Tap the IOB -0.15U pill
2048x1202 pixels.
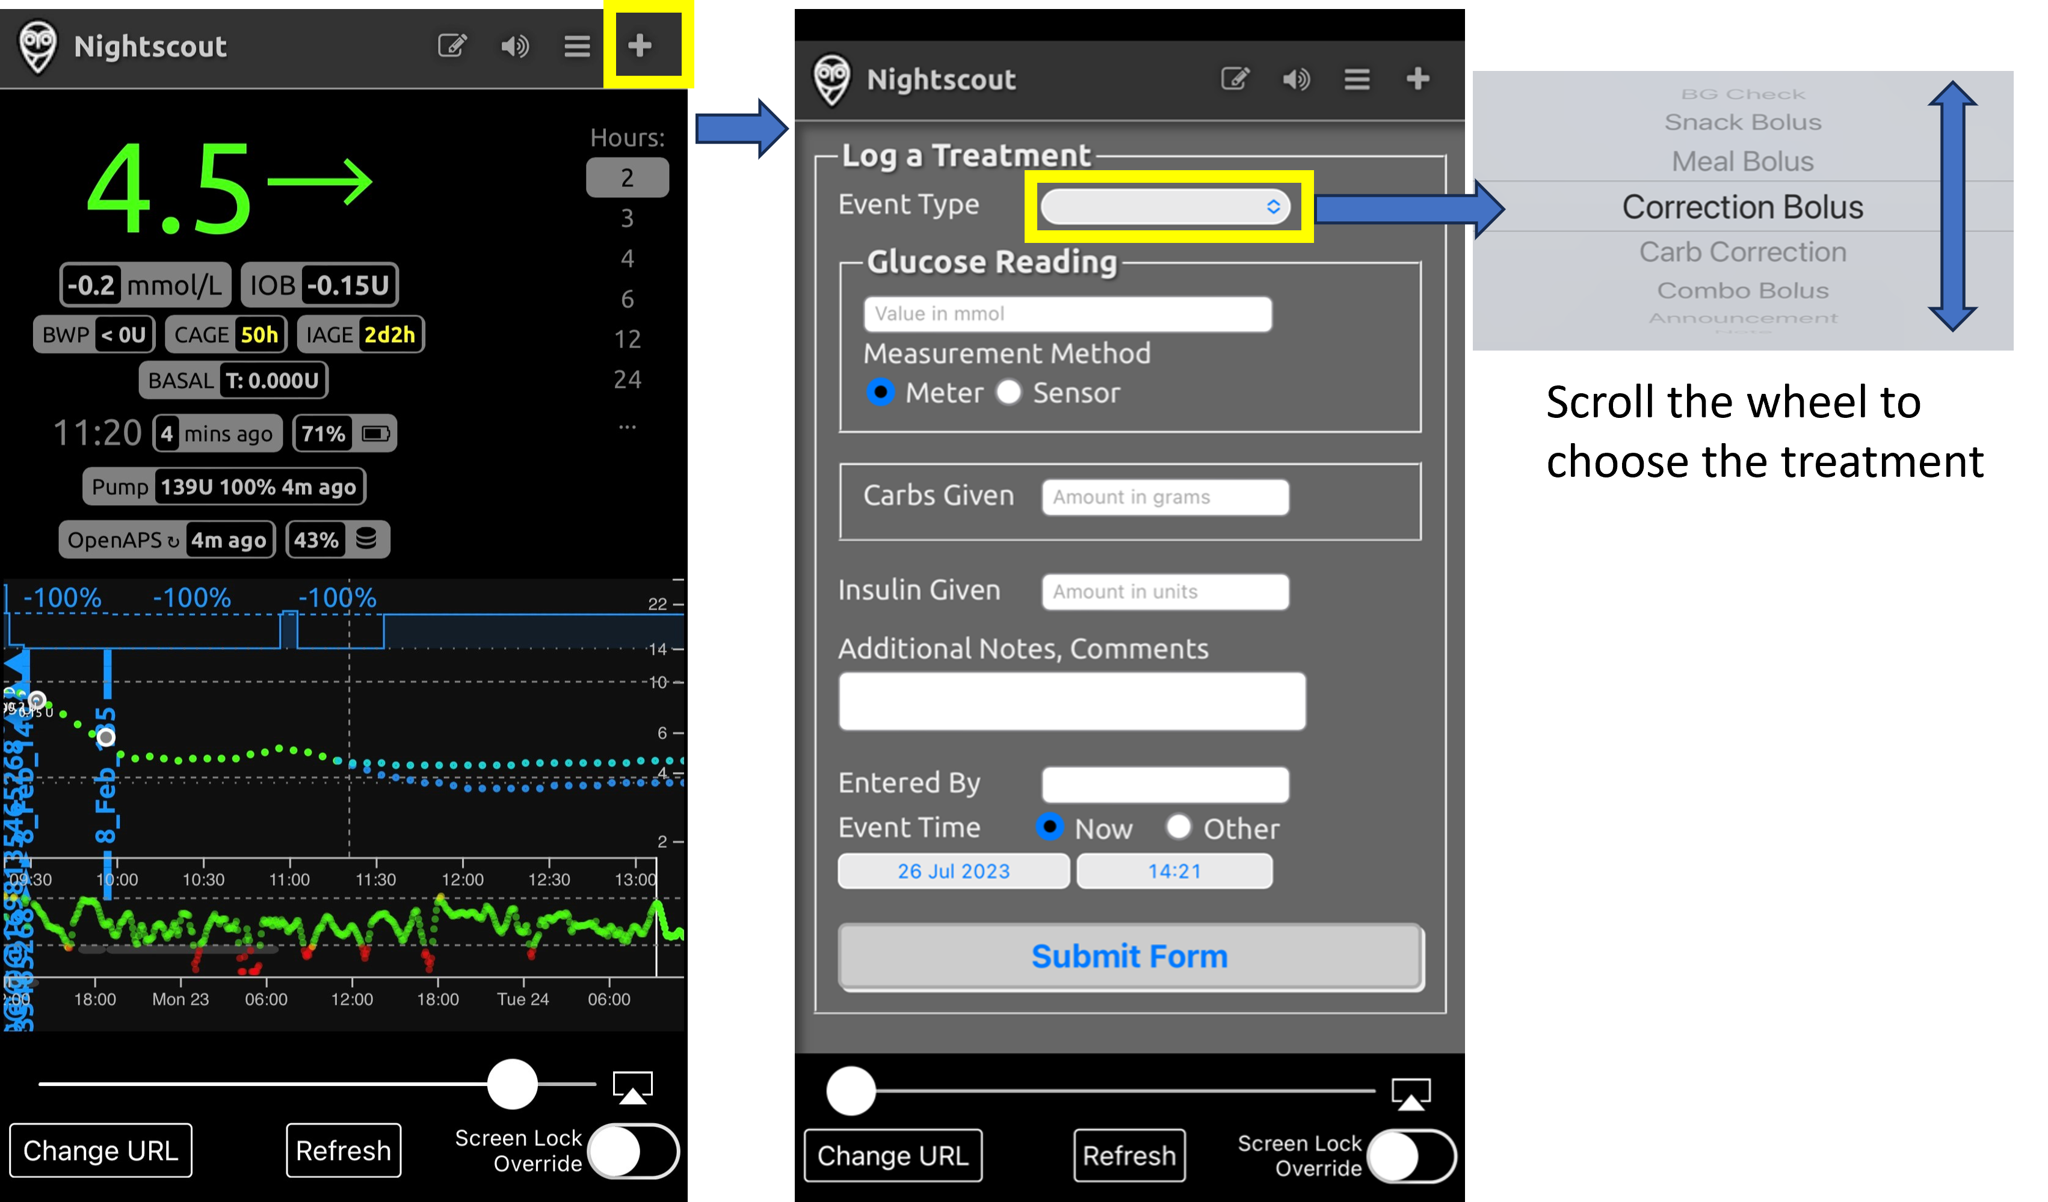tap(319, 285)
